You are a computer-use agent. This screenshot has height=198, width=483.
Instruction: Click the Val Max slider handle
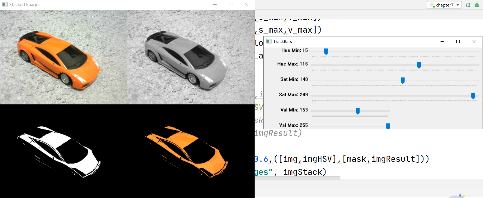(x=388, y=126)
